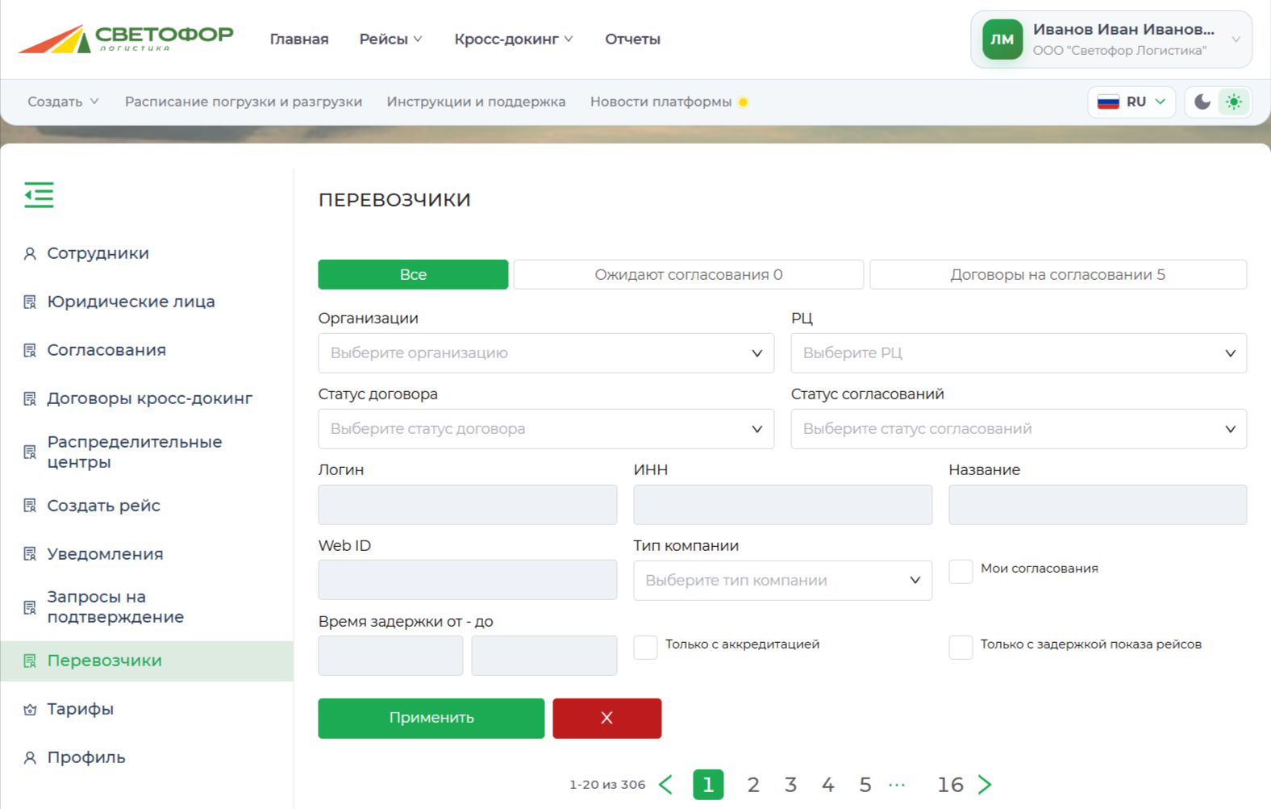Enable Только с аккредитацией checkbox
The height and width of the screenshot is (809, 1271).
(645, 647)
